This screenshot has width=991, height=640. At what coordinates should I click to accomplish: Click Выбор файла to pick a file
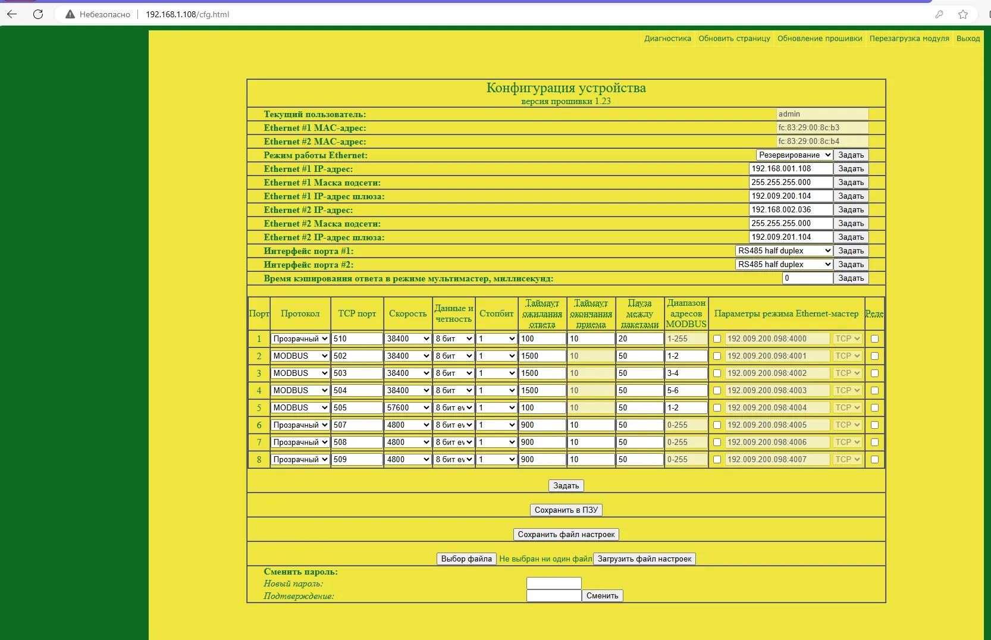pyautogui.click(x=466, y=559)
